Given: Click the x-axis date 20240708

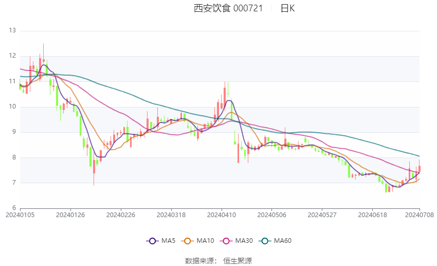Looking at the screenshot, I should 420,215.
